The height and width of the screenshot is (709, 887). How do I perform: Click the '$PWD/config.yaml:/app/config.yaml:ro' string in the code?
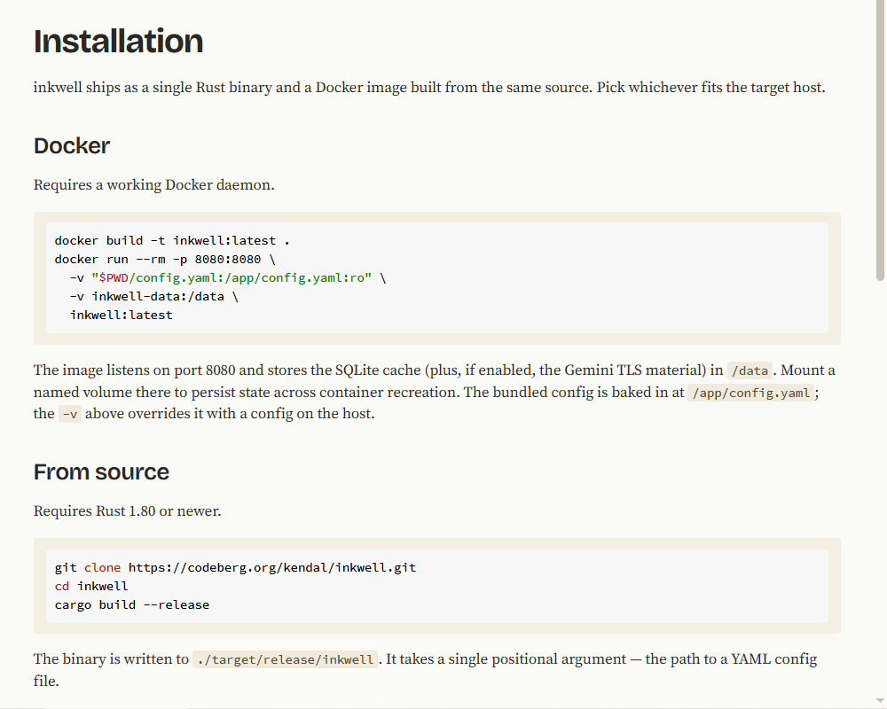coord(232,277)
